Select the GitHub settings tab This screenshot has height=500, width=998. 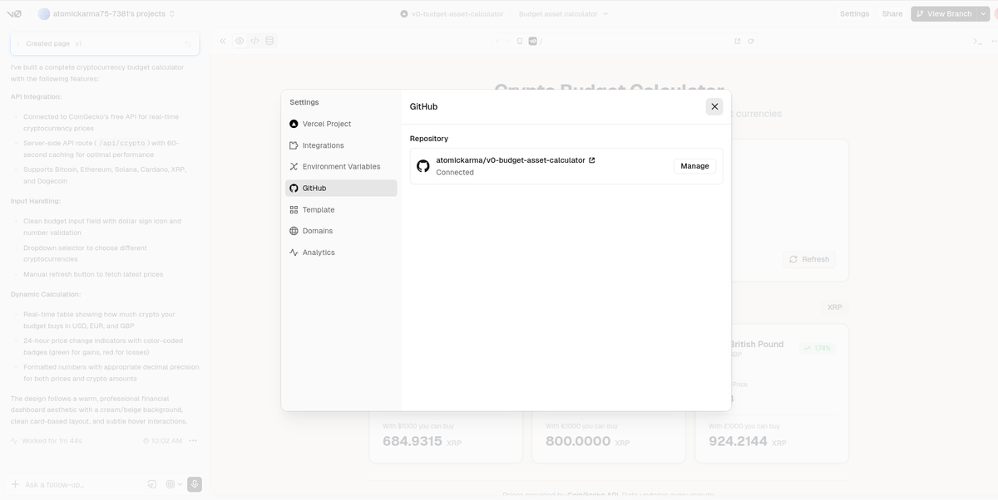pos(341,188)
